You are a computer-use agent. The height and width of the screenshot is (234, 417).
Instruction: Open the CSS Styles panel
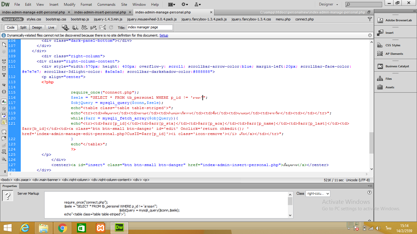coord(393,45)
